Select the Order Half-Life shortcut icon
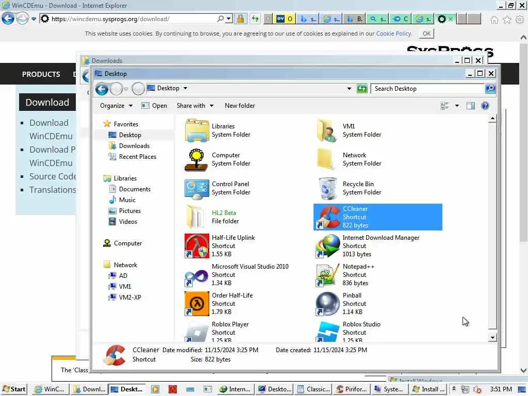The image size is (528, 396). [196, 304]
